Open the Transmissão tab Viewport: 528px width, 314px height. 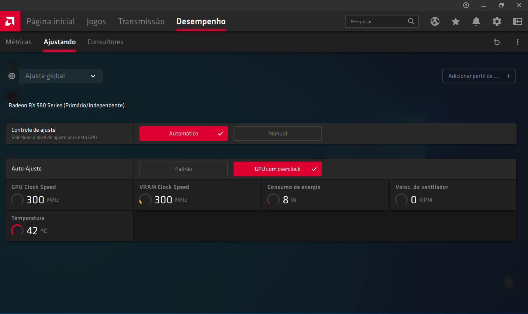click(141, 21)
